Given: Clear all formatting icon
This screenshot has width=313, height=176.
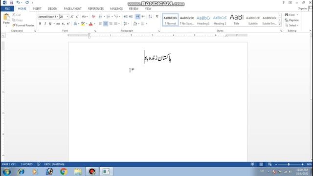Looking at the screenshot, I should click(x=93, y=17).
